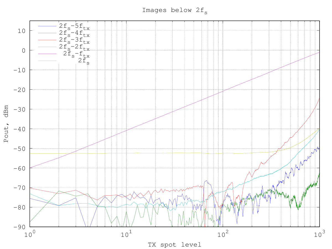Click the y-axis tick label -20

coord(20,90)
